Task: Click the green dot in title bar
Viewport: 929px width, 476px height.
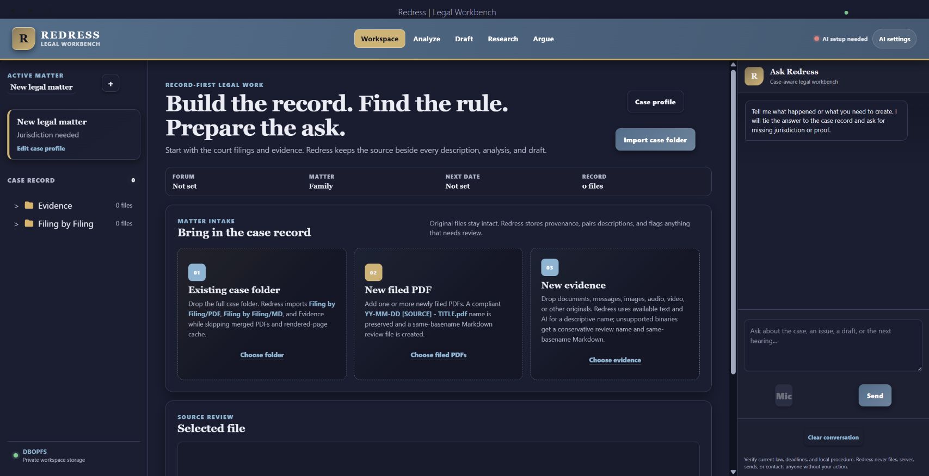Action: (846, 12)
